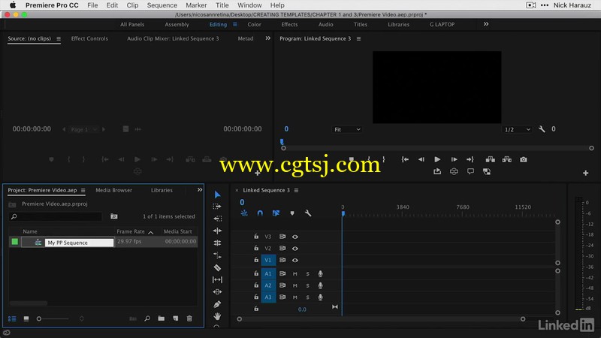This screenshot has width=601, height=338.
Task: Expand Source panel group overflow chevrons
Action: (x=268, y=38)
